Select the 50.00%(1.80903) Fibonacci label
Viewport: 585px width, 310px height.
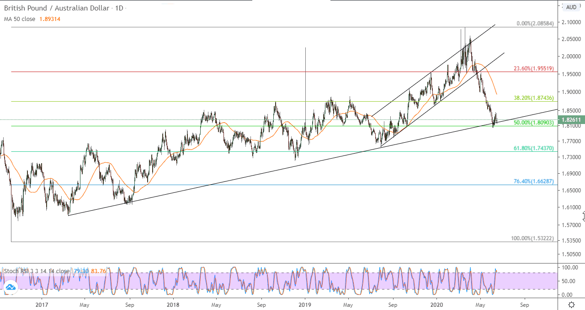pos(533,123)
